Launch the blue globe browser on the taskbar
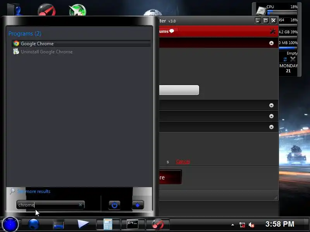 point(34,224)
